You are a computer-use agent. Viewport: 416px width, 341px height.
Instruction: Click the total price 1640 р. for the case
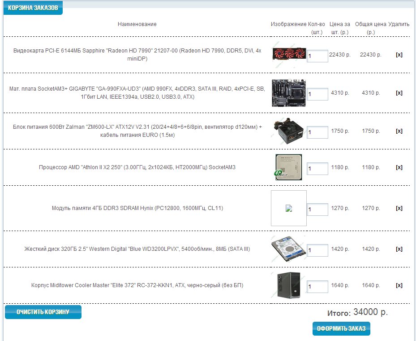click(x=371, y=285)
